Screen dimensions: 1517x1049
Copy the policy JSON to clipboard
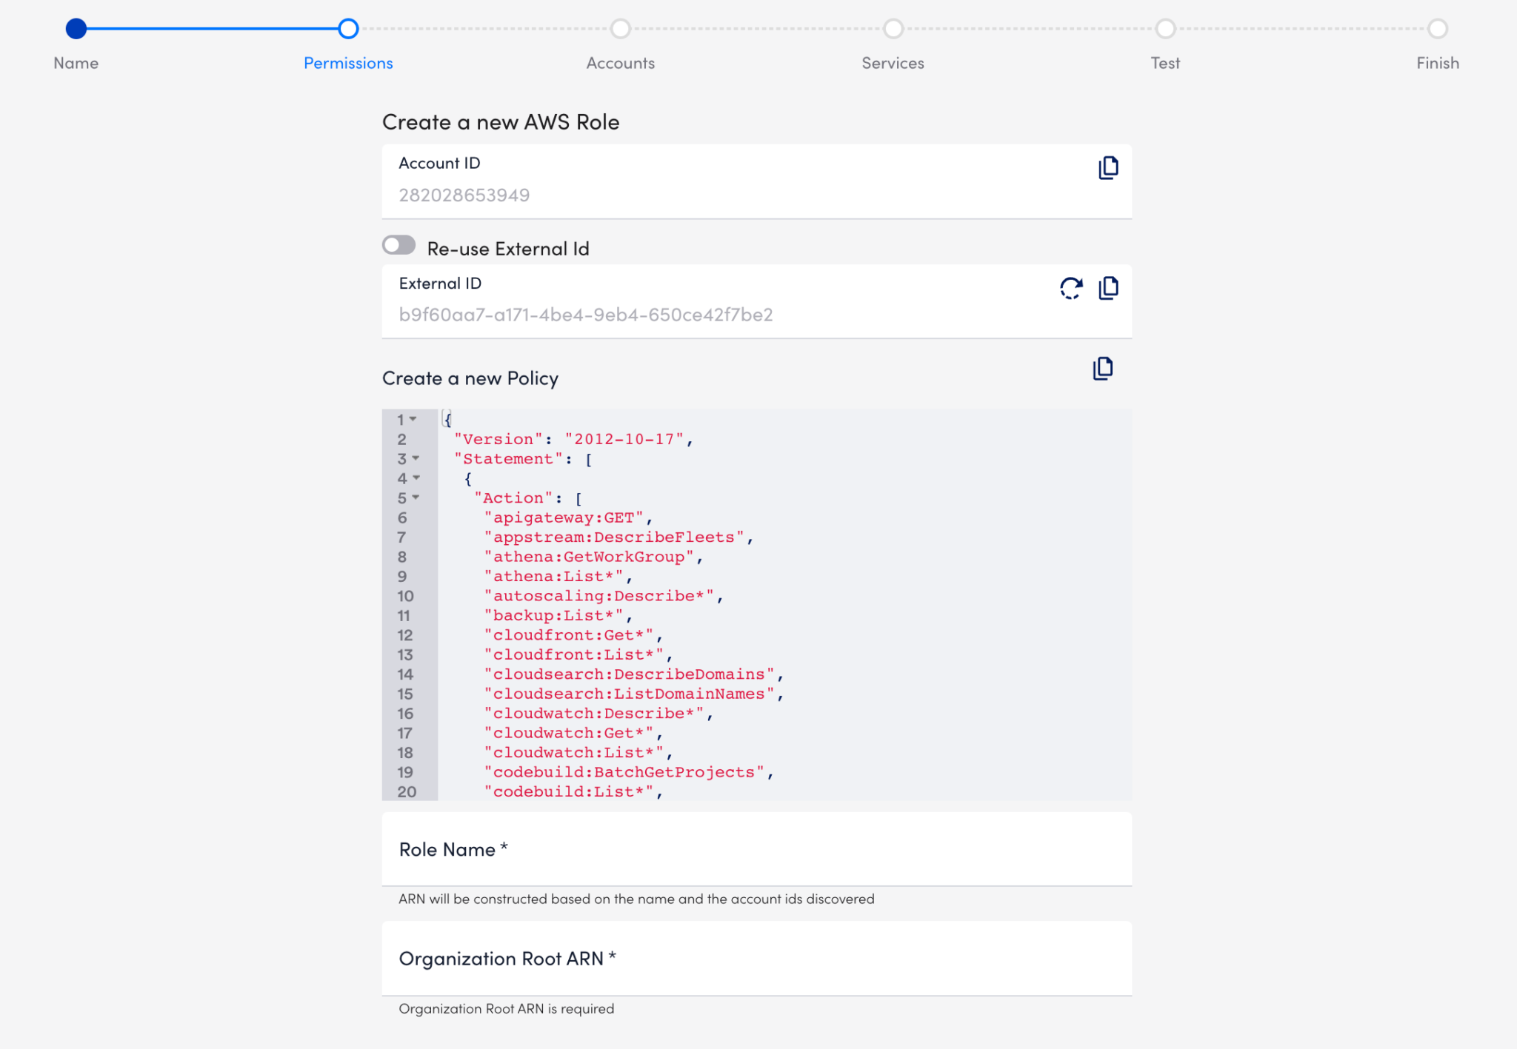point(1102,369)
